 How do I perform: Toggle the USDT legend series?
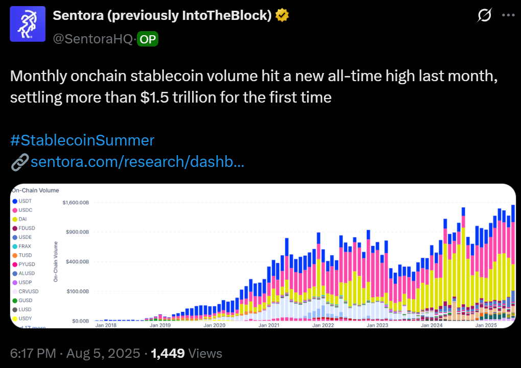click(22, 201)
